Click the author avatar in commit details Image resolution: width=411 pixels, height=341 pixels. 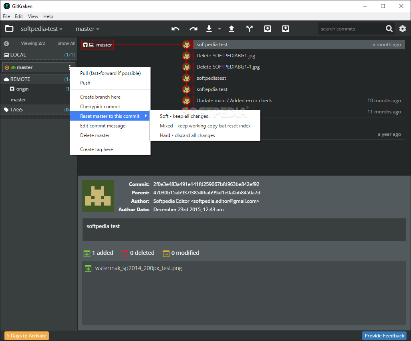coord(98,196)
